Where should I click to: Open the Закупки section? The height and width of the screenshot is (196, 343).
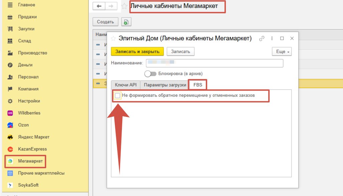pos(26,29)
